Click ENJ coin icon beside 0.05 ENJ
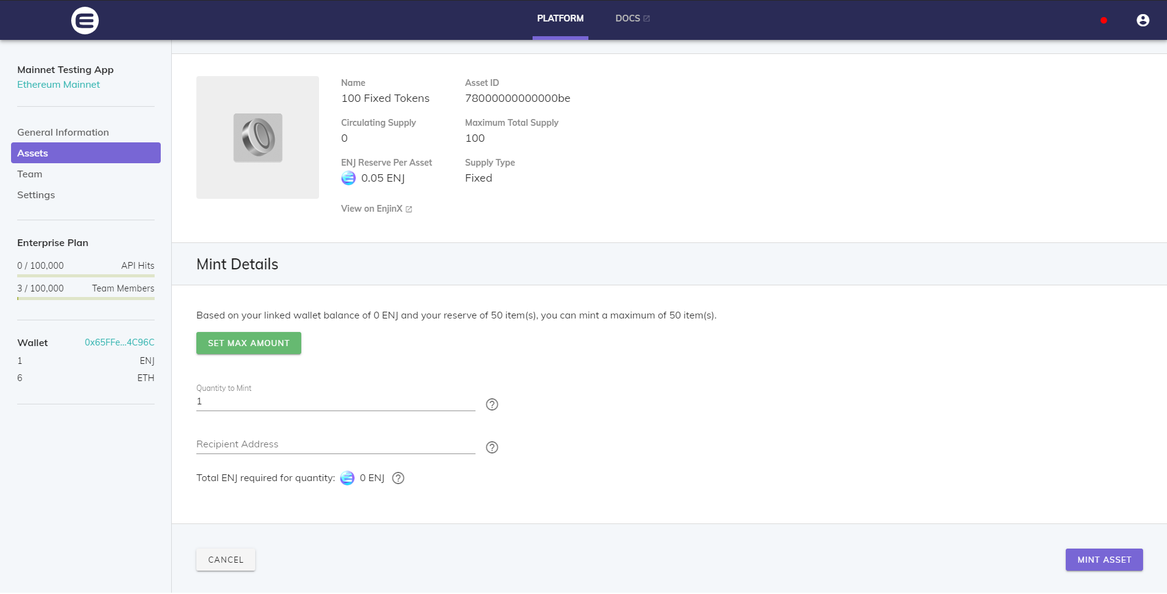 pyautogui.click(x=349, y=178)
